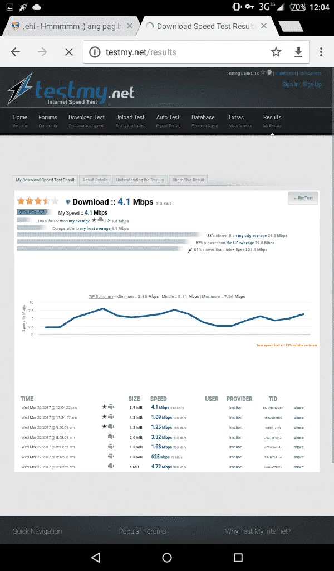Image resolution: width=334 pixels, height=571 pixels.
Task: Click the download arrow icon before Download
Action: pyautogui.click(x=67, y=202)
